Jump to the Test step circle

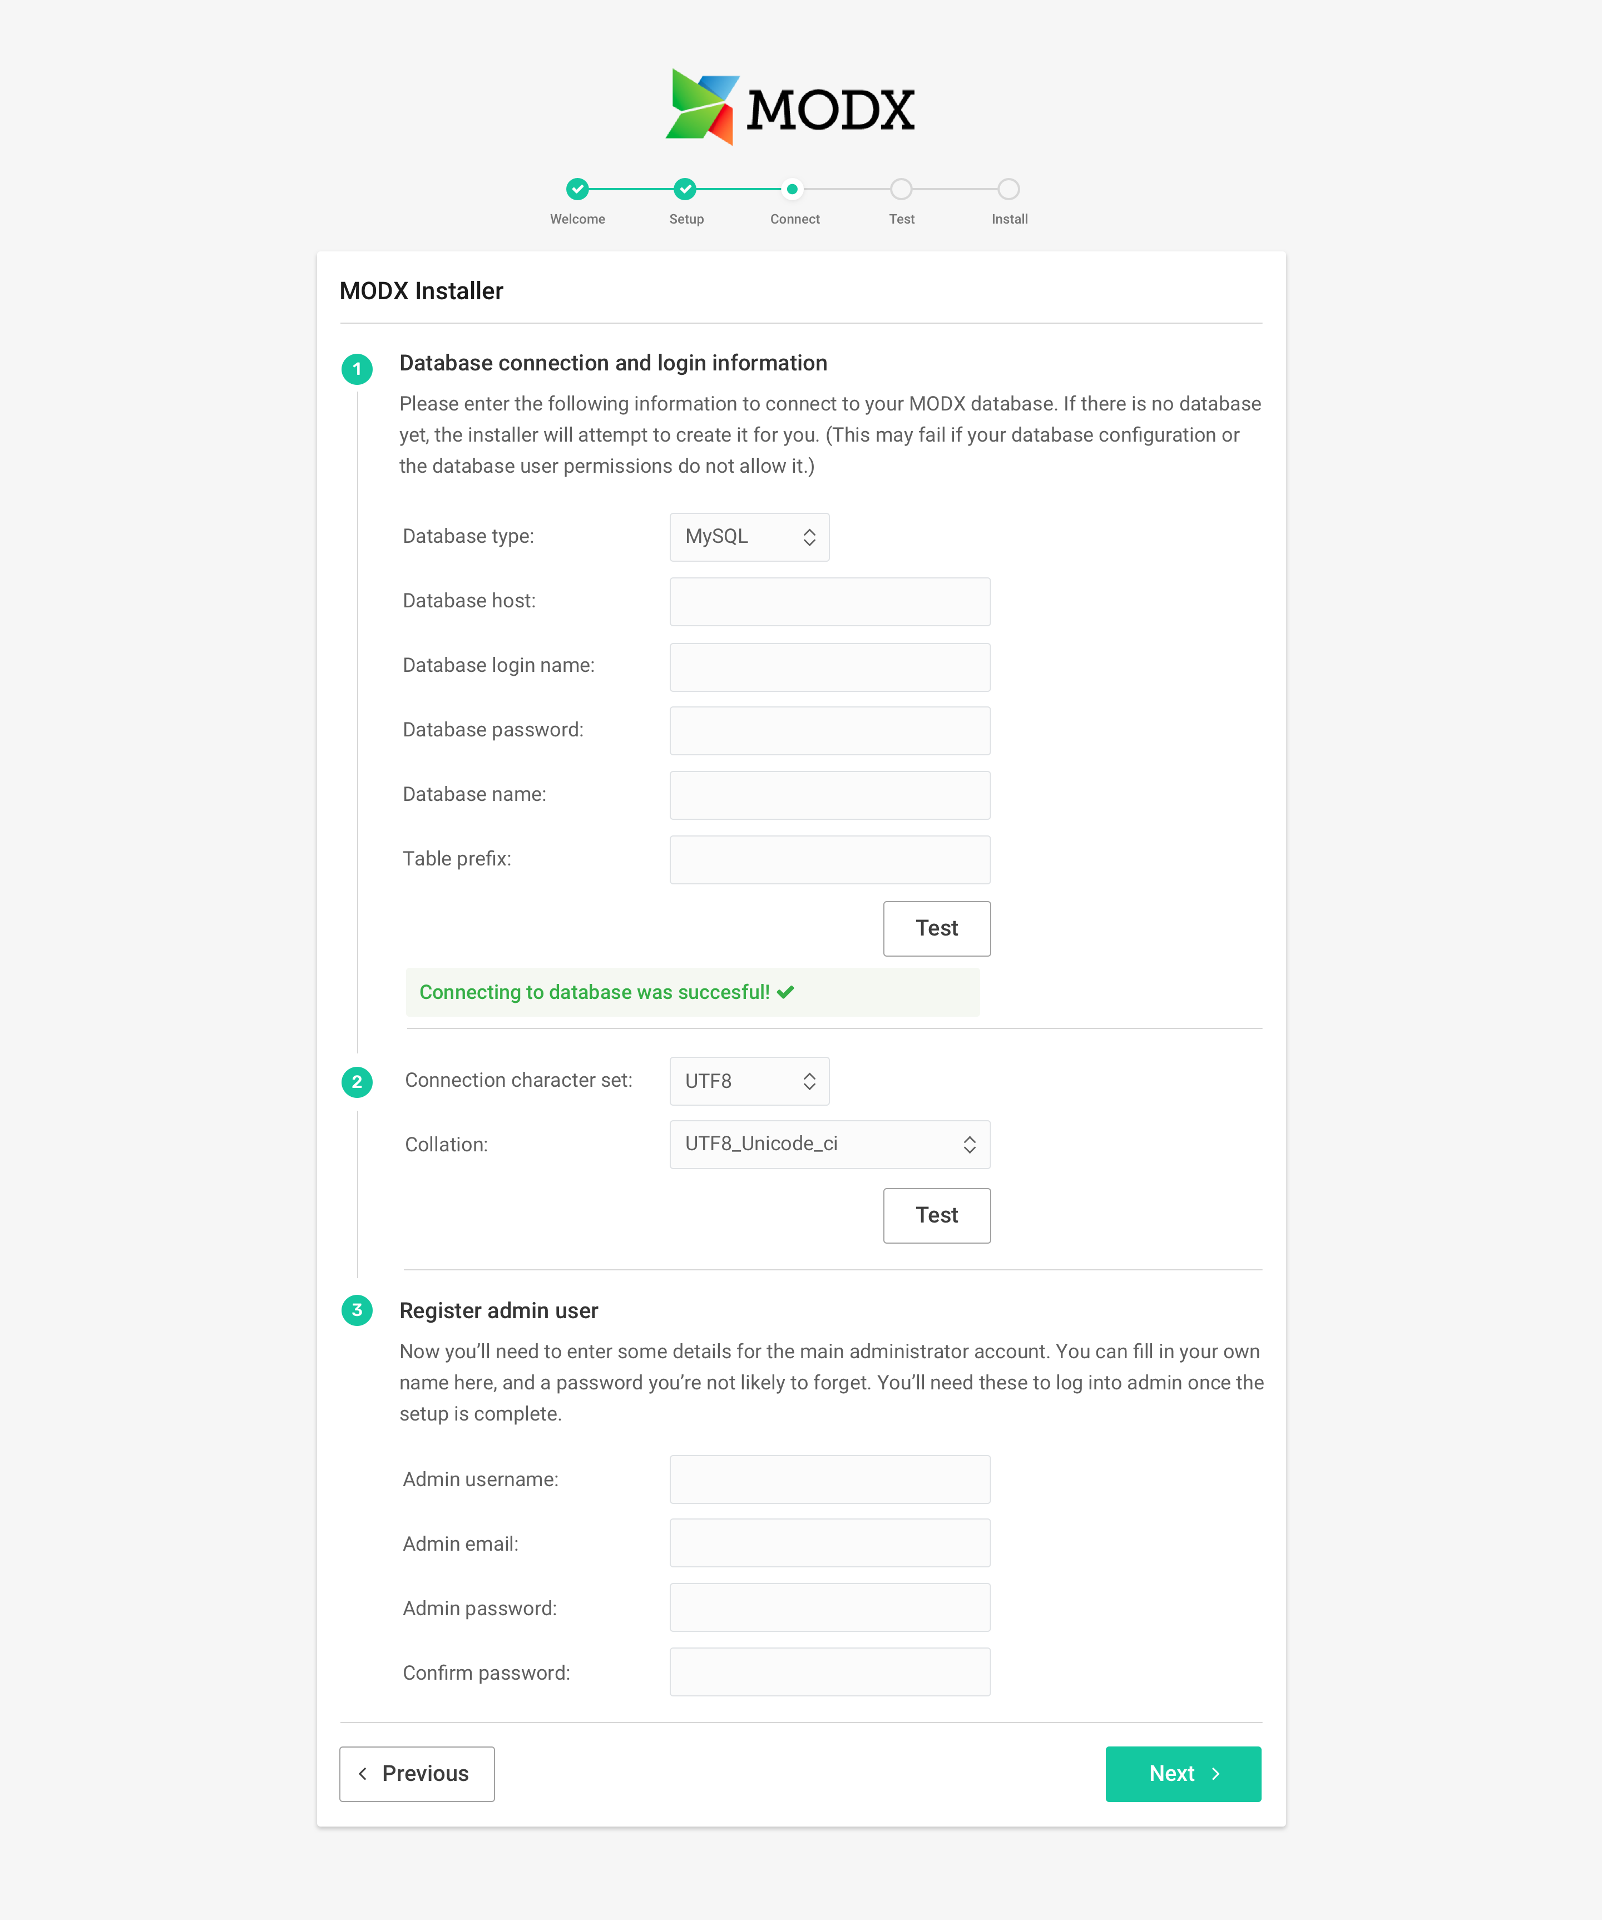[x=901, y=189]
